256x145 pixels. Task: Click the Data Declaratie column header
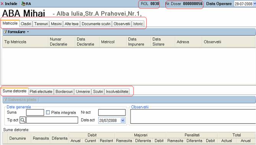pyautogui.click(x=87, y=42)
